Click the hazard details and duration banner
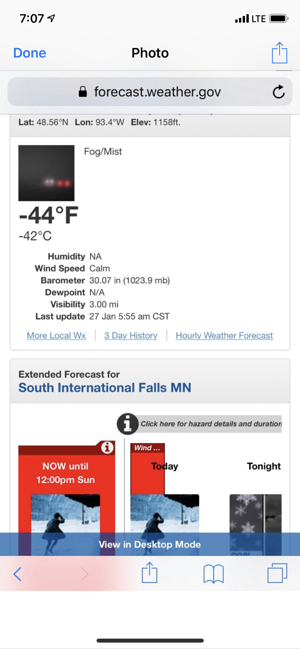The image size is (300, 649). coord(211,424)
